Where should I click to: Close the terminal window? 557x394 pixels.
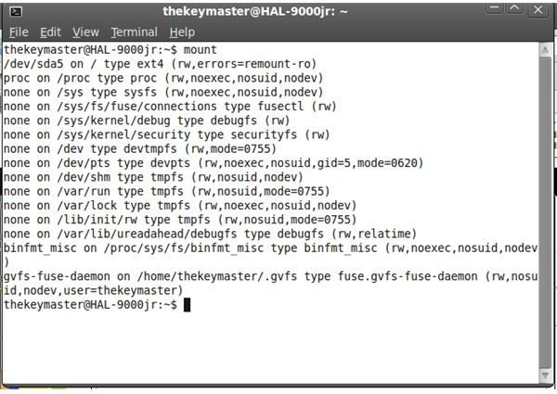[538, 9]
